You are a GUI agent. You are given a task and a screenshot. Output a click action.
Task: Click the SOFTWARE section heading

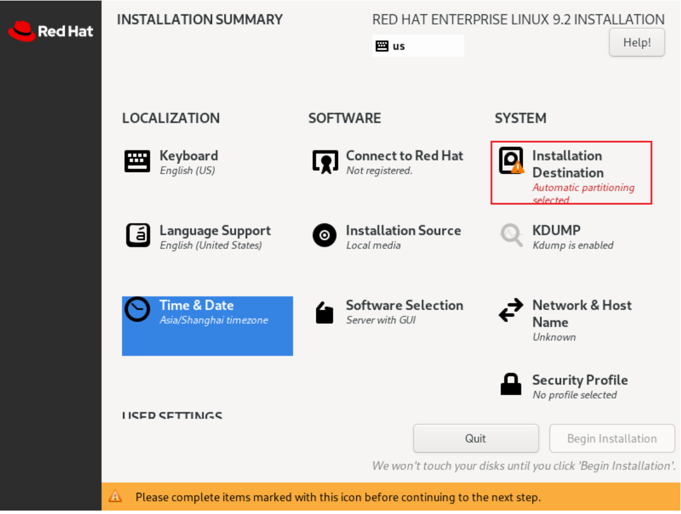[344, 118]
